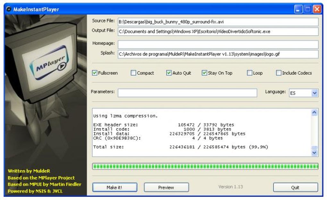Click into the Output File field

(218, 32)
